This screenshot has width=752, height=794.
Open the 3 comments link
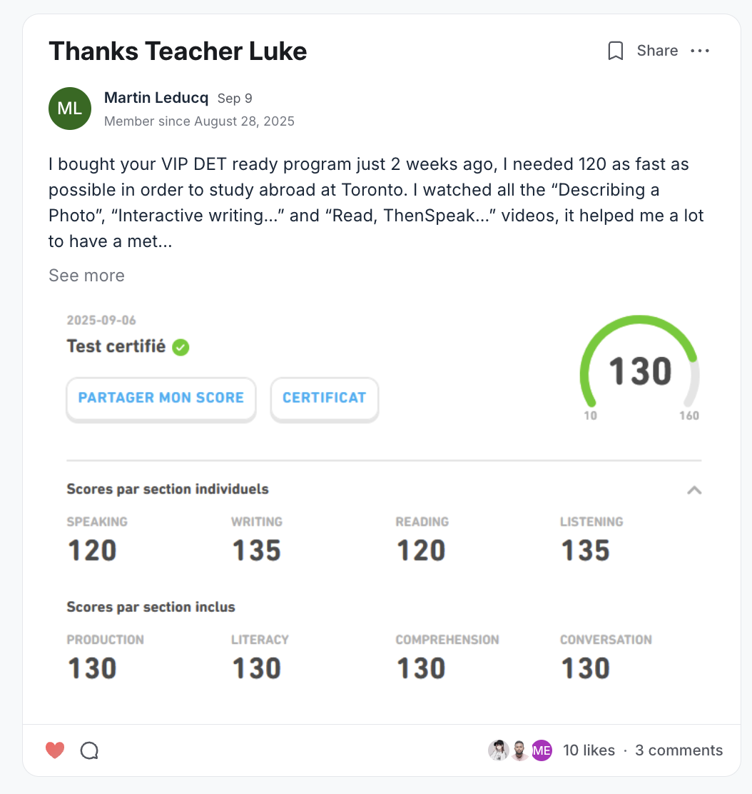click(679, 750)
